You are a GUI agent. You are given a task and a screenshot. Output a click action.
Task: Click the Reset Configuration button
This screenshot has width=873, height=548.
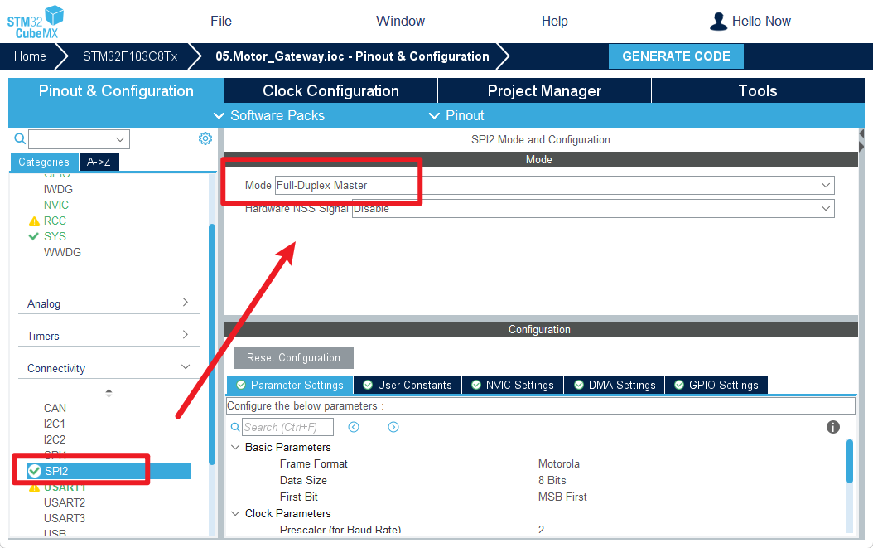coord(293,358)
